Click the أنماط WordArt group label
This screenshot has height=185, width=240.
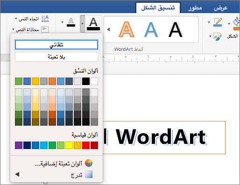coord(128,49)
